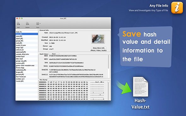The width and height of the screenshot is (186, 116).
Task: Open the Save dropdown arrow
Action: [x=40, y=24]
